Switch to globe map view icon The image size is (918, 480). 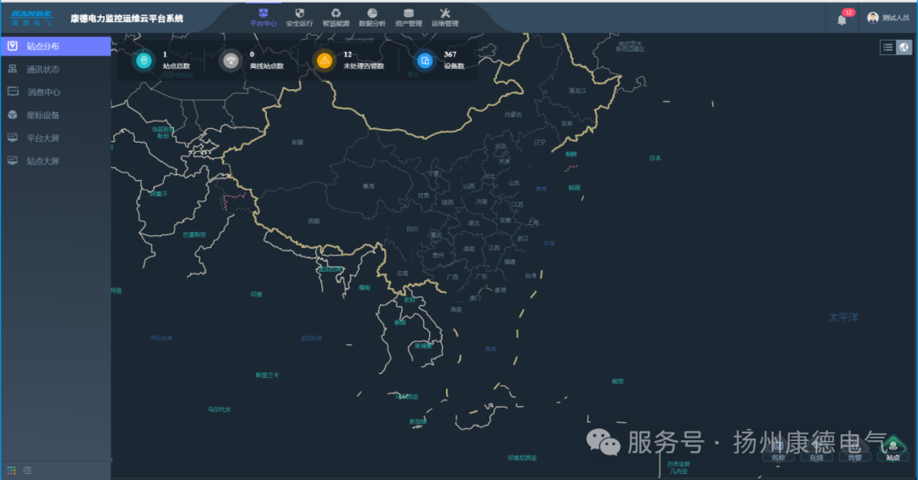pos(904,48)
